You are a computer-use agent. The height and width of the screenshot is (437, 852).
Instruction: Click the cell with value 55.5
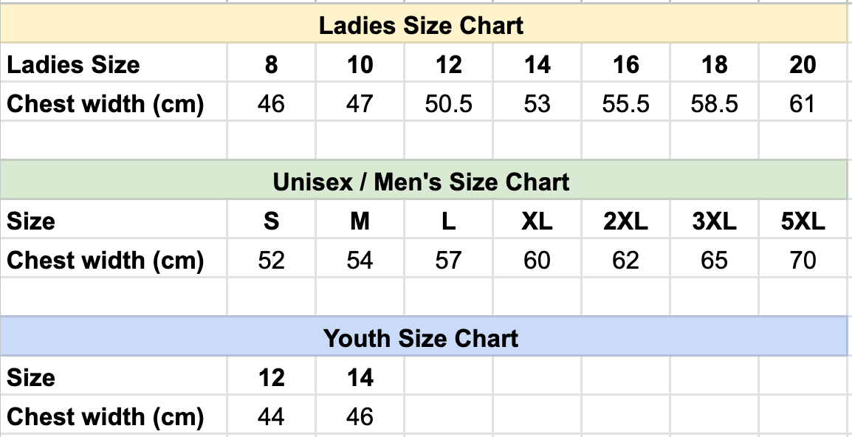coord(625,104)
